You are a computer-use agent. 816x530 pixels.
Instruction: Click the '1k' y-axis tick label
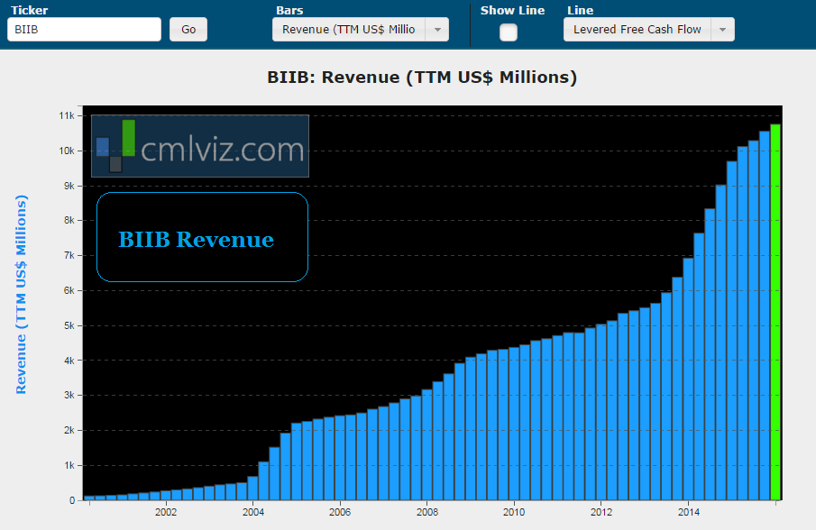(69, 465)
